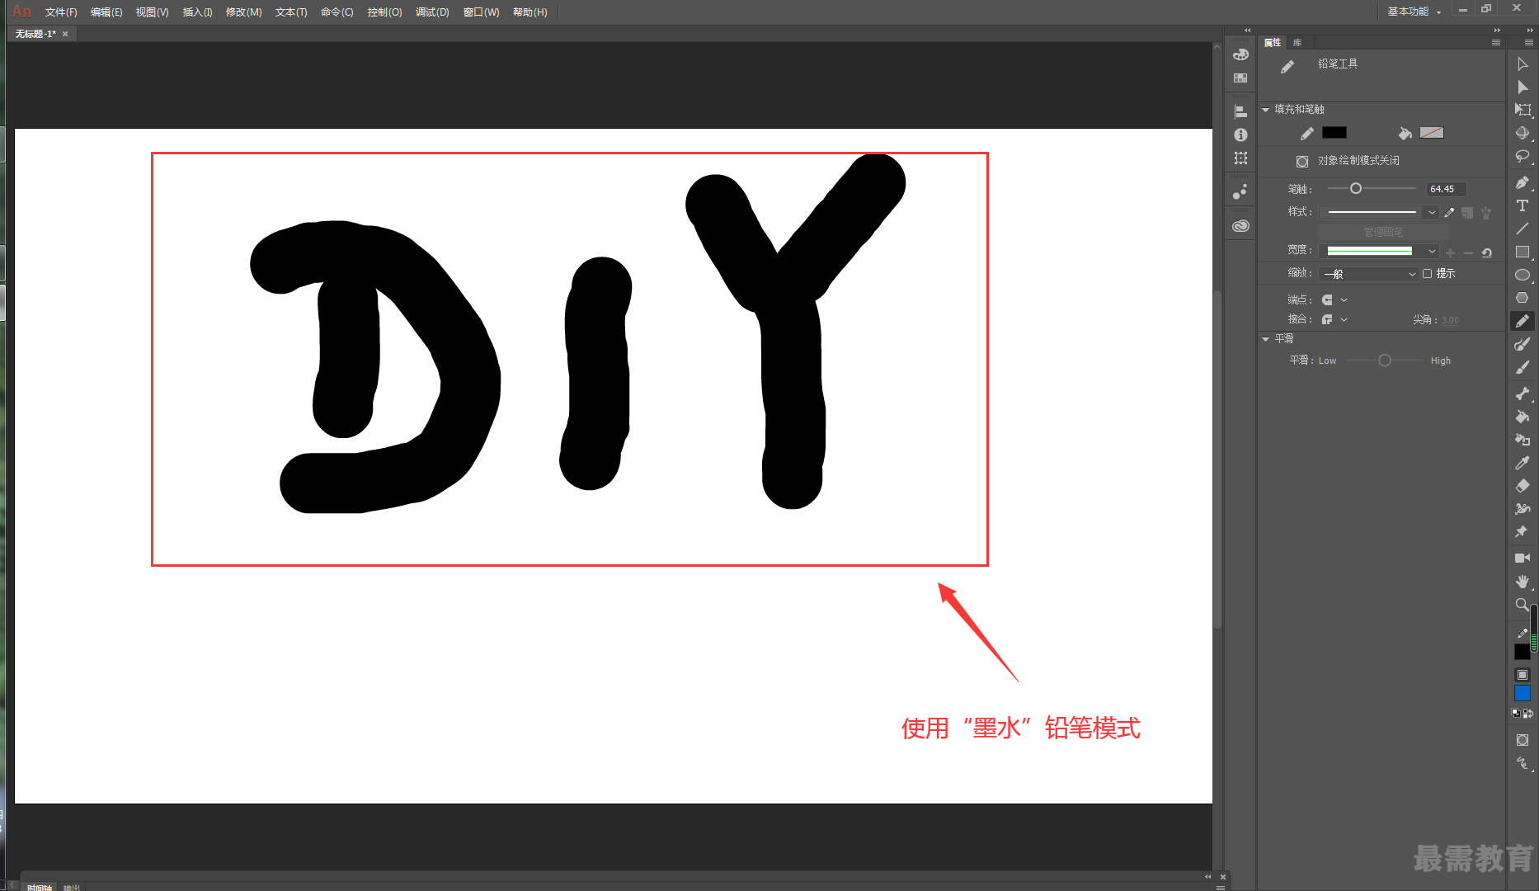This screenshot has height=891, width=1539.
Task: Select the Eraser tool
Action: (x=1523, y=486)
